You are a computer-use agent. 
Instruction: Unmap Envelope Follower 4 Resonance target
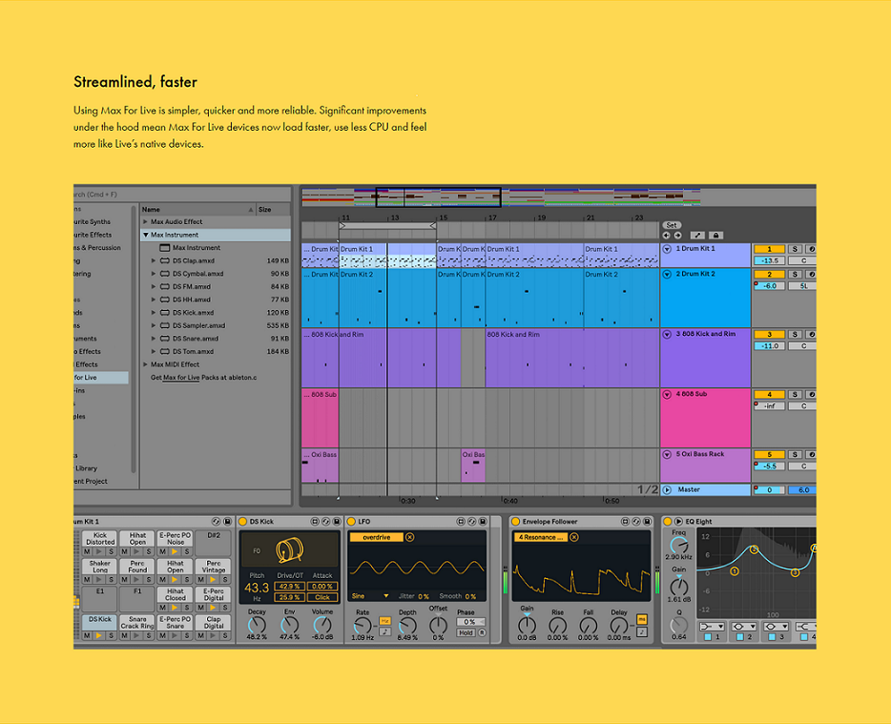pyautogui.click(x=574, y=537)
